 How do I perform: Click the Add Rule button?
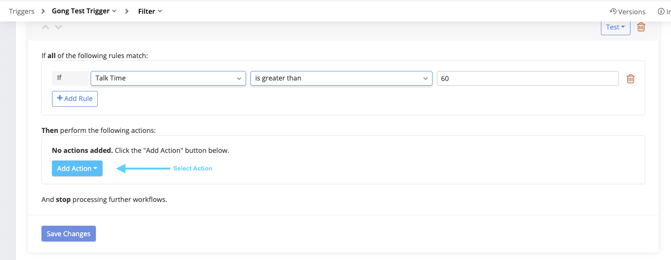75,99
